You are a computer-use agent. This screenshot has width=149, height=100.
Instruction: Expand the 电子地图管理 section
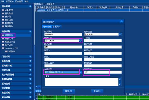(x=30, y=74)
